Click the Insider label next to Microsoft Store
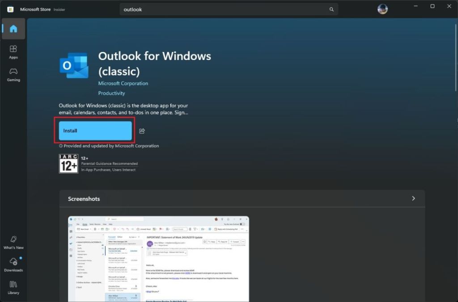This screenshot has width=458, height=302. click(x=58, y=9)
